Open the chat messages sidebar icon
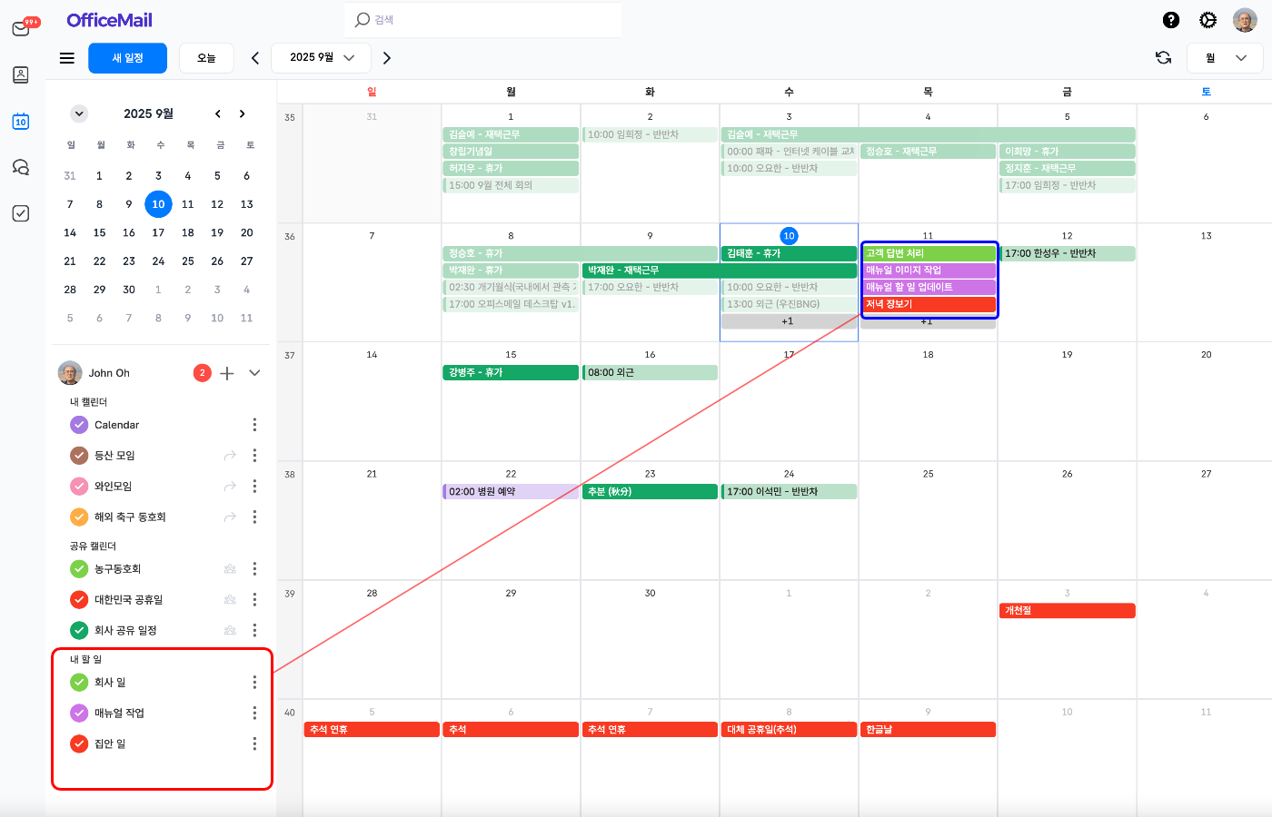The width and height of the screenshot is (1272, 817). (21, 167)
